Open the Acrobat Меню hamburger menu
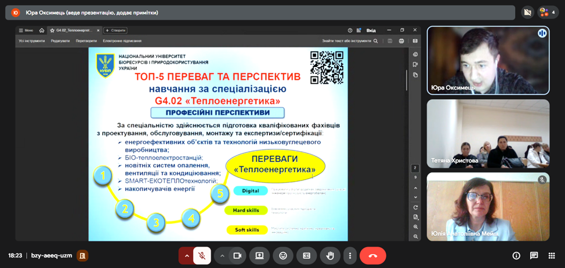Image resolution: width=565 pixels, height=268 pixels. (x=26, y=31)
